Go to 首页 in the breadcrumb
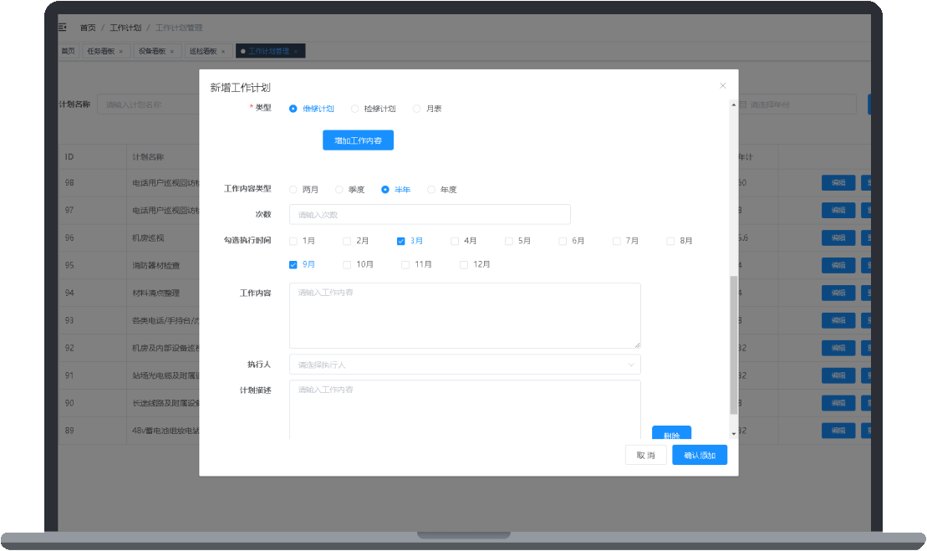 88,28
